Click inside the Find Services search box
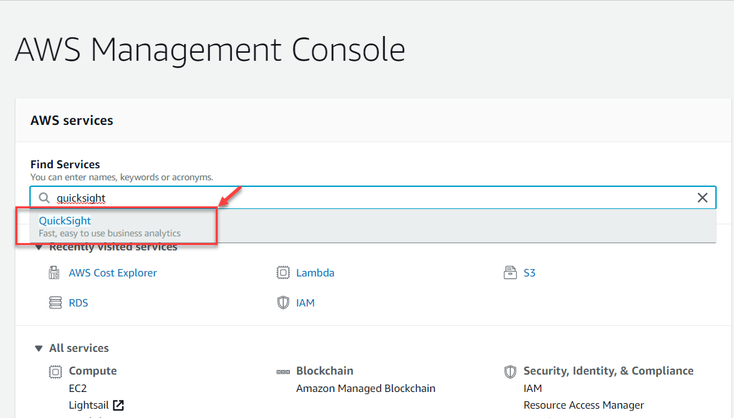This screenshot has height=418, width=734. pos(267,198)
